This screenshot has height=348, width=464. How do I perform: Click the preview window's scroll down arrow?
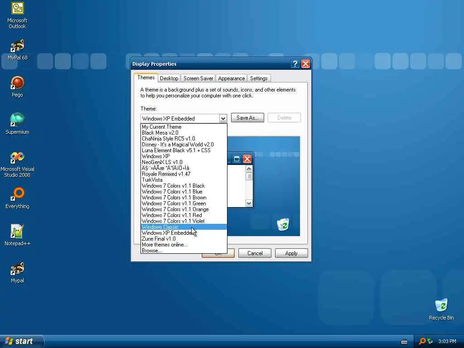(x=249, y=203)
